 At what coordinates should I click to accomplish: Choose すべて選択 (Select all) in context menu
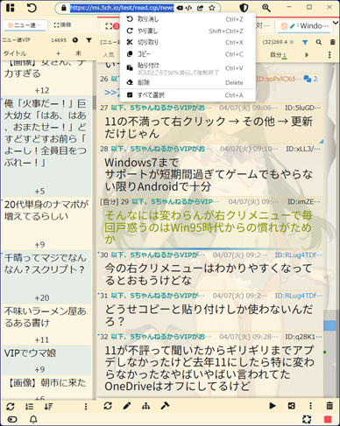(x=188, y=95)
